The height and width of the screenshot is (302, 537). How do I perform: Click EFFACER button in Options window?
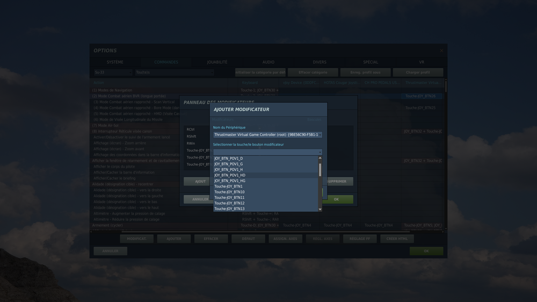coord(211,239)
